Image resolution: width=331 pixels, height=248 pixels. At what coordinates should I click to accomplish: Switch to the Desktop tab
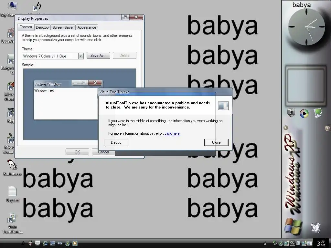click(x=42, y=27)
